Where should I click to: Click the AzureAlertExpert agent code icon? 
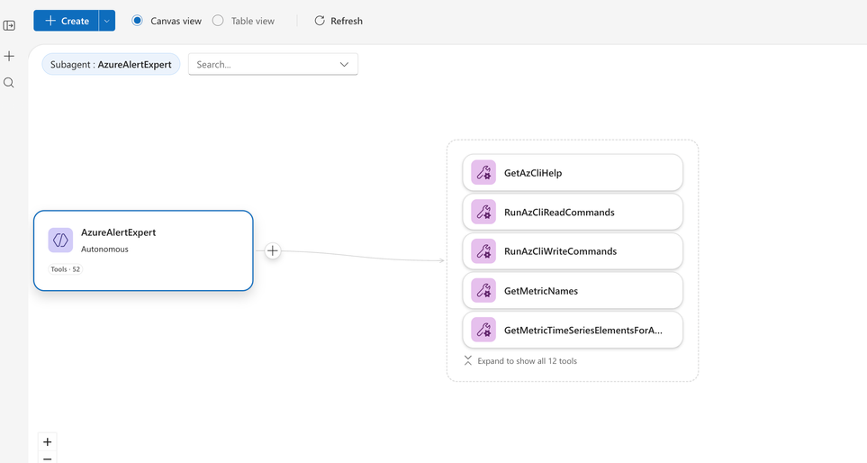60,241
